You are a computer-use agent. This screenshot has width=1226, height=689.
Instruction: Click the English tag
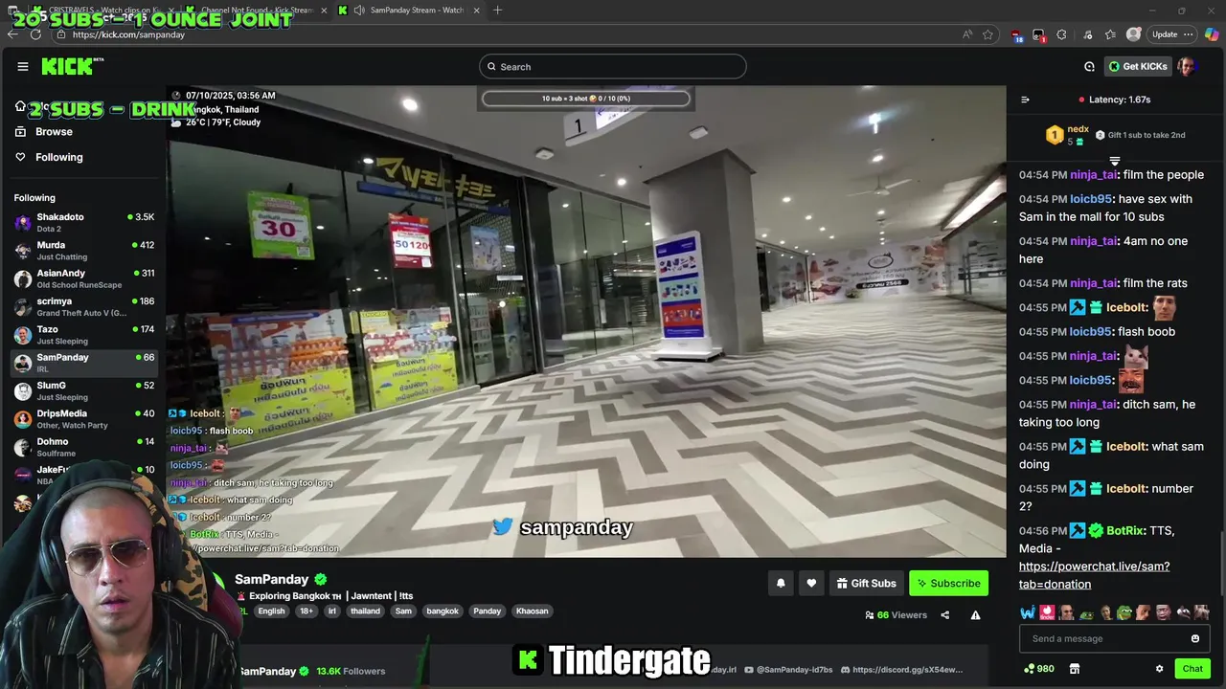pyautogui.click(x=271, y=611)
